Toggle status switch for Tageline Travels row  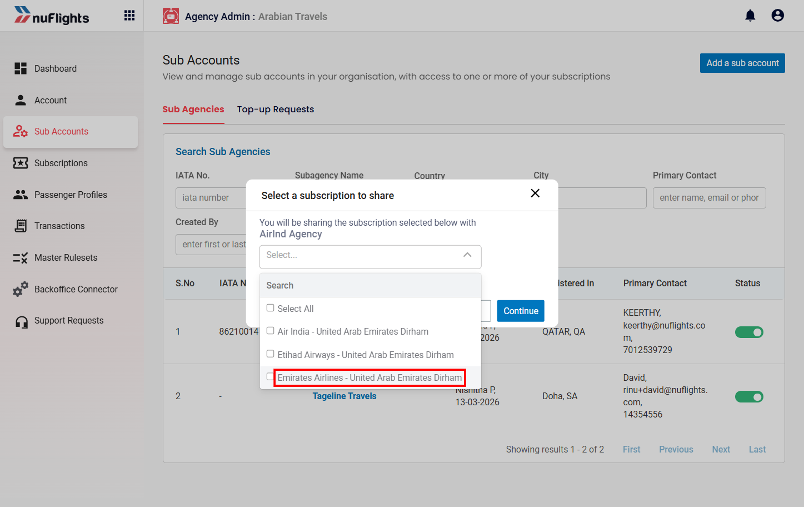[x=749, y=396]
